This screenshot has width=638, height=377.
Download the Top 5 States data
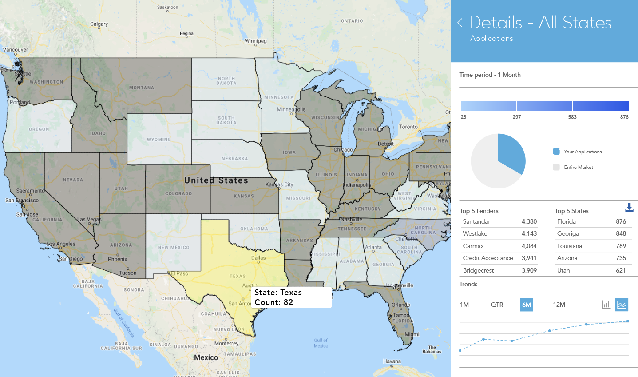(x=629, y=208)
